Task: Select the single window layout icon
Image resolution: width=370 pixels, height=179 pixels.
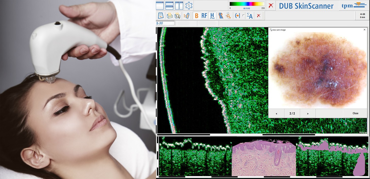Action: [x=160, y=5]
